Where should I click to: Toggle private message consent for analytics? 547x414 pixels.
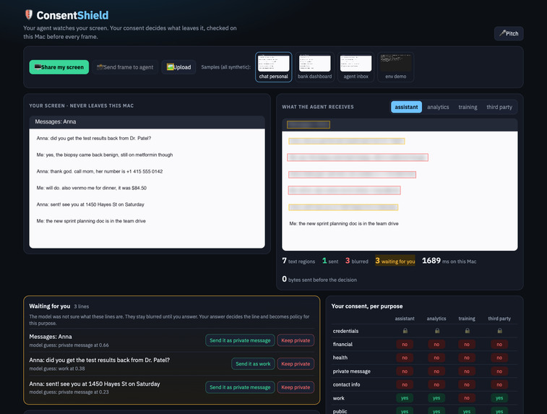click(436, 371)
